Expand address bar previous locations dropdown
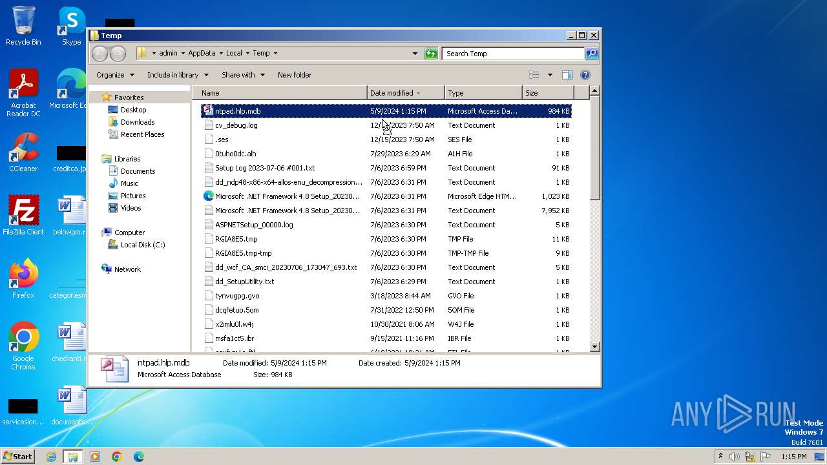This screenshot has width=827, height=465. coord(415,54)
